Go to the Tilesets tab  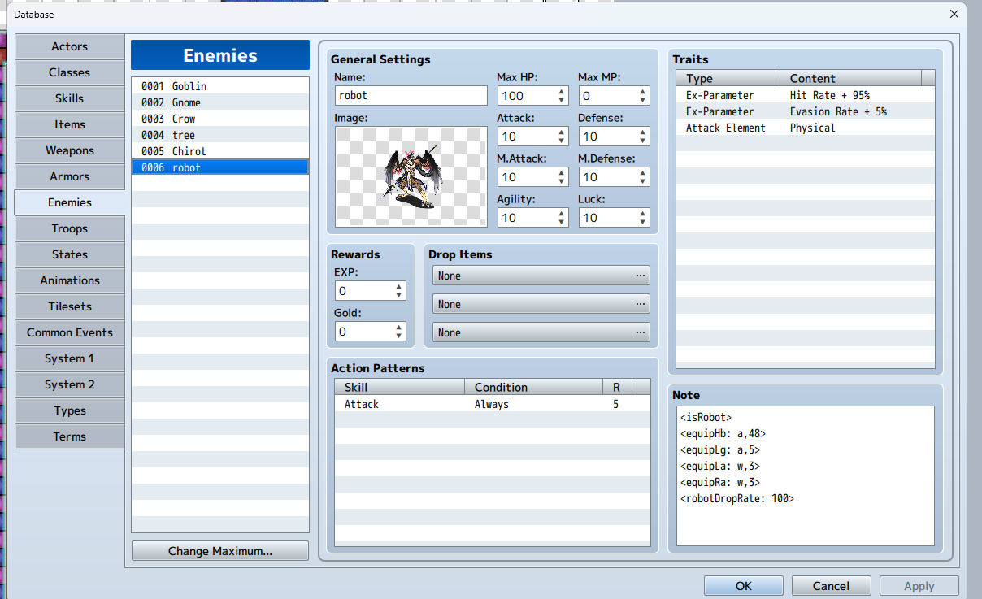click(x=70, y=306)
